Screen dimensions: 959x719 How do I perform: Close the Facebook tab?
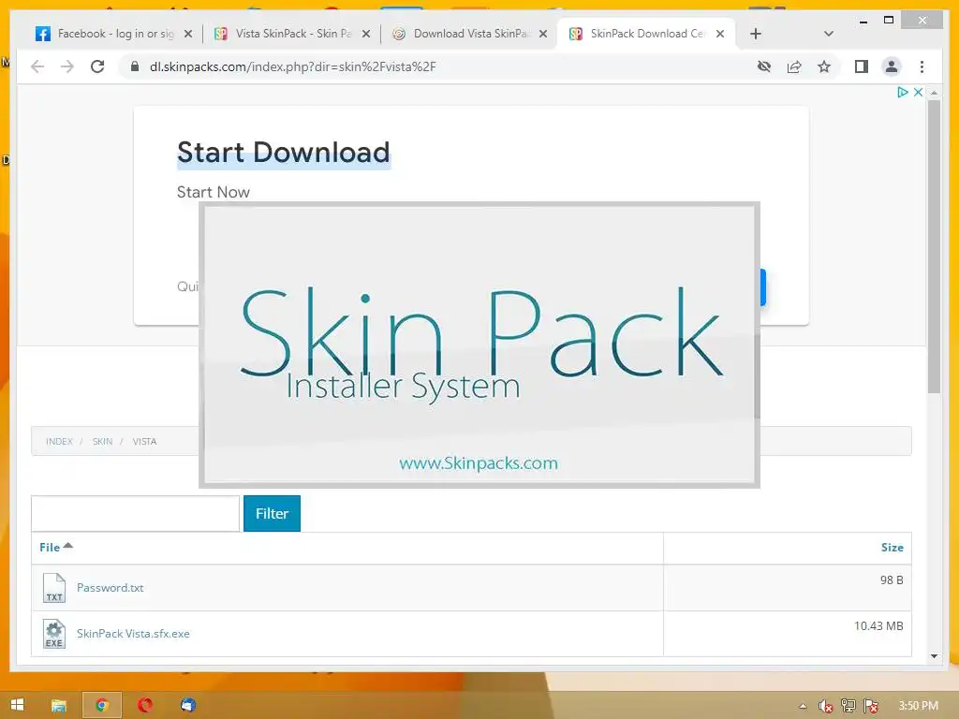188,34
